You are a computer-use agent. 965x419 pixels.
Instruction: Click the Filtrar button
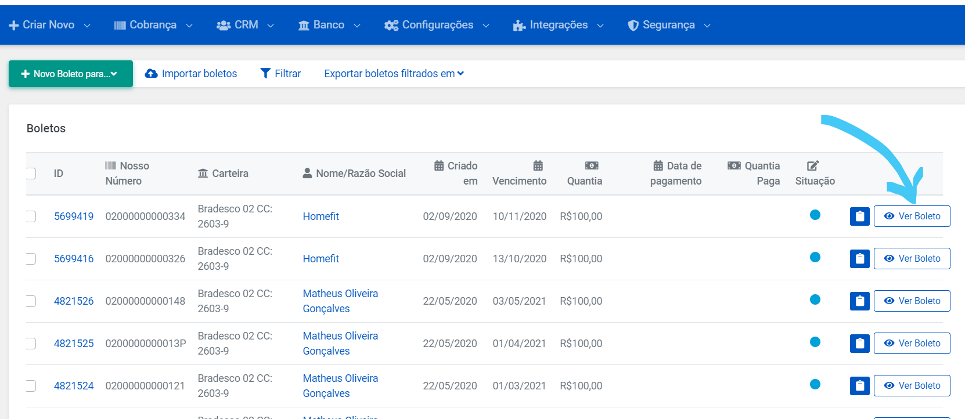pos(280,74)
